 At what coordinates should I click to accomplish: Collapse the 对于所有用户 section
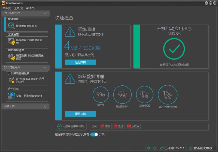[45, 13]
